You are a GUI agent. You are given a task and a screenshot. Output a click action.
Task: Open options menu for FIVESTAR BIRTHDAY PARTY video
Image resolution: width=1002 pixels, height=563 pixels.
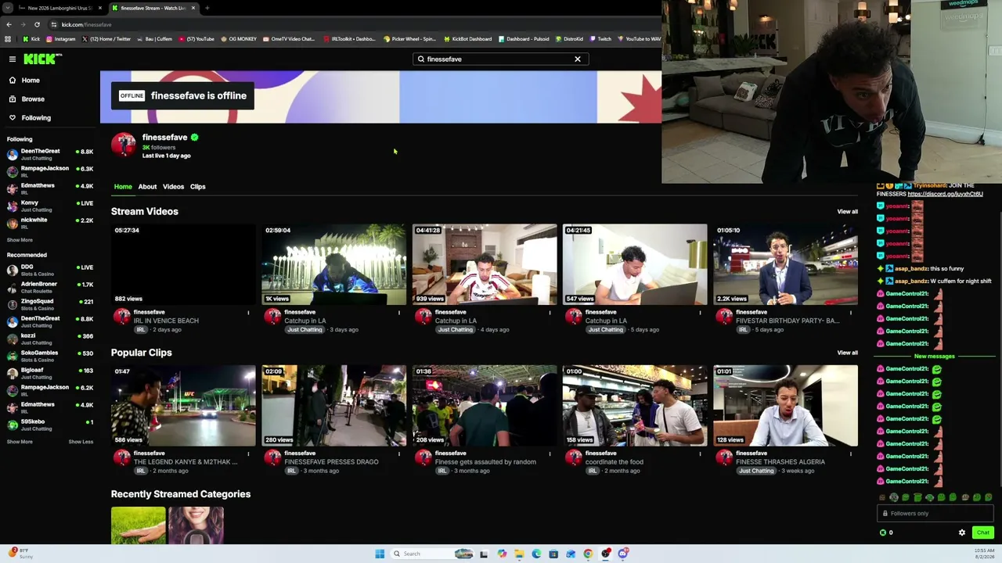point(851,313)
